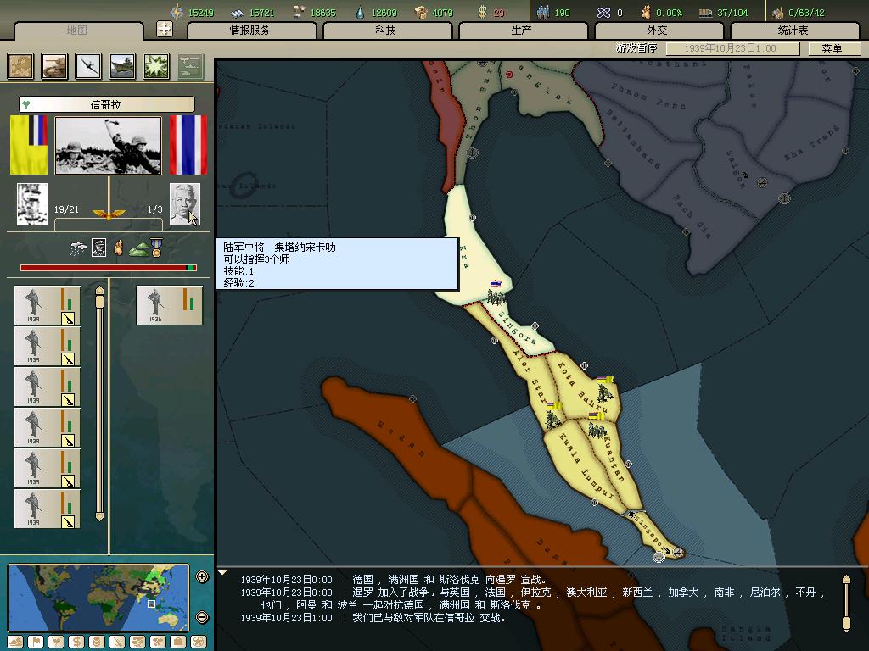Click the attacker yellow flag
869x651 pixels.
[x=29, y=144]
